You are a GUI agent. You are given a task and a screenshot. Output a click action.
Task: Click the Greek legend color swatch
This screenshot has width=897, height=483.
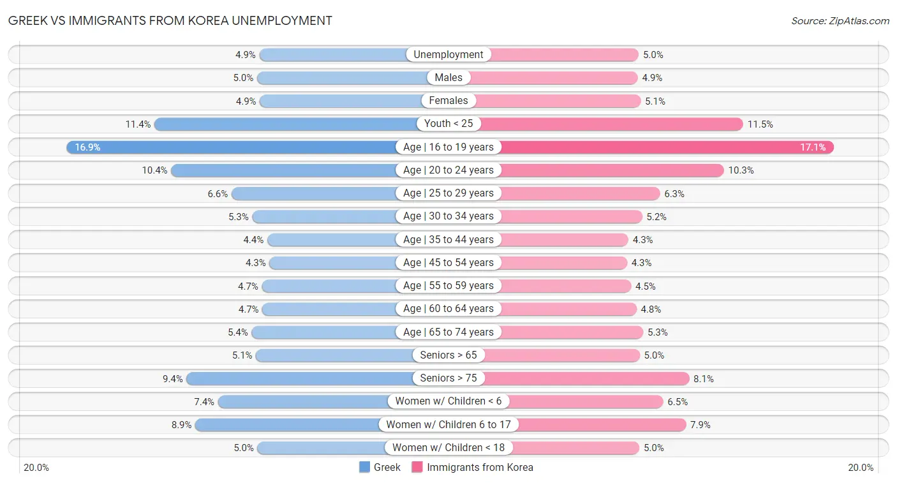point(365,467)
